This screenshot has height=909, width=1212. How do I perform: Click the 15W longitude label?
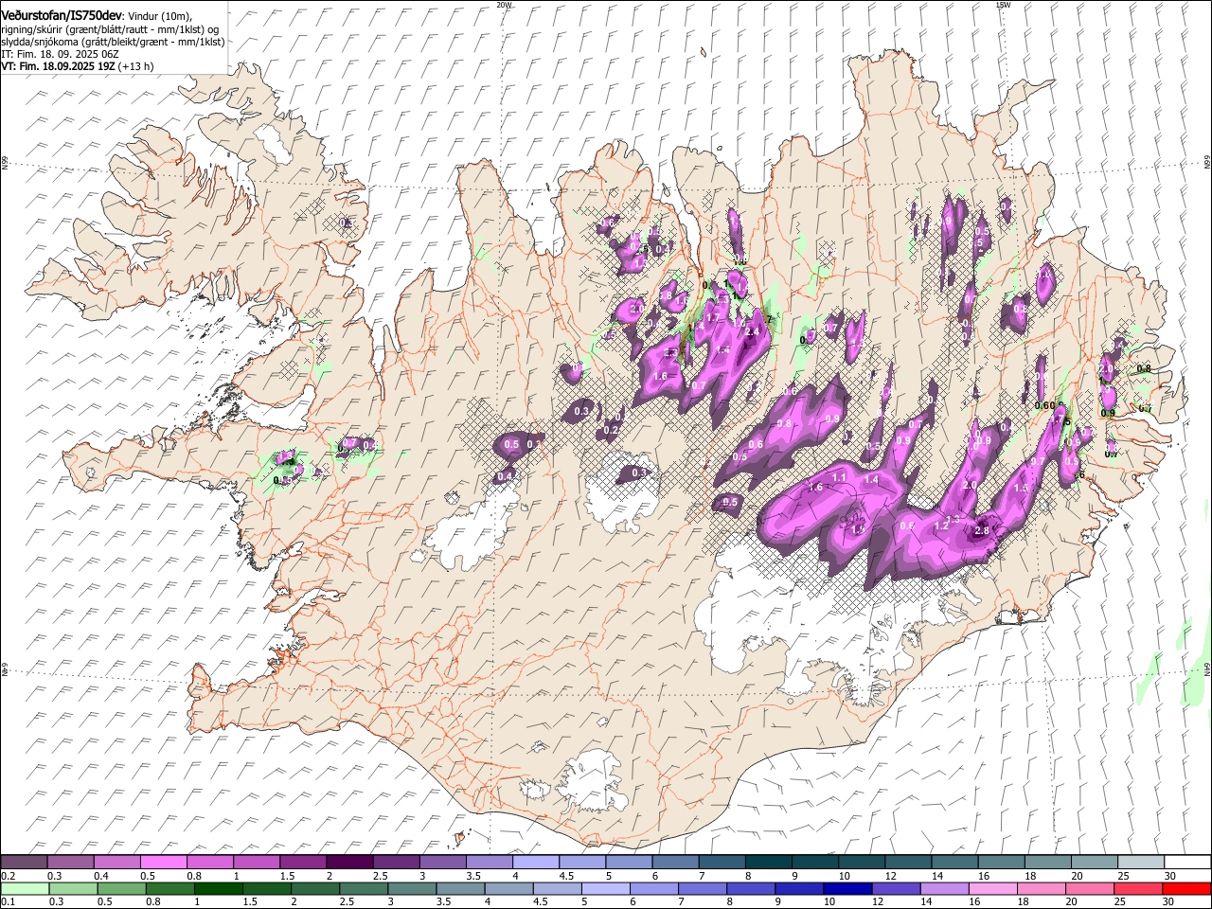point(1003,5)
